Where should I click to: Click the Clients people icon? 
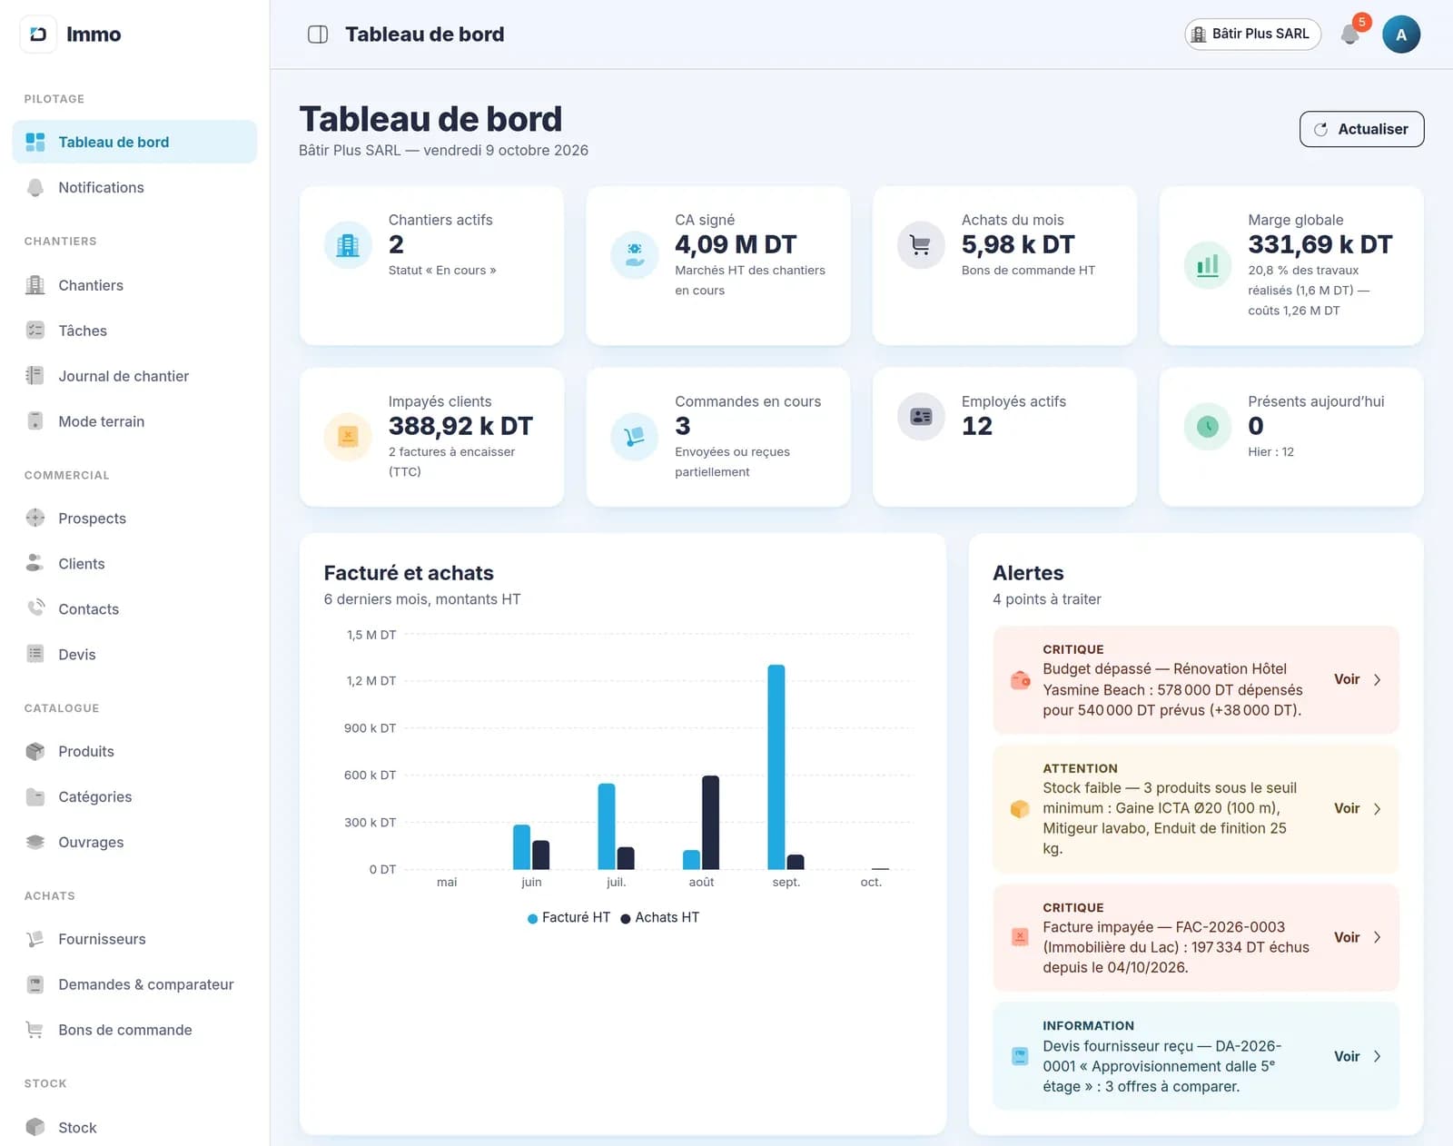click(35, 564)
